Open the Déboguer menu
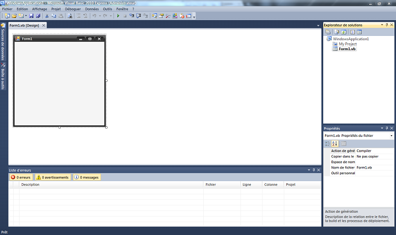The image size is (396, 235). [x=73, y=9]
